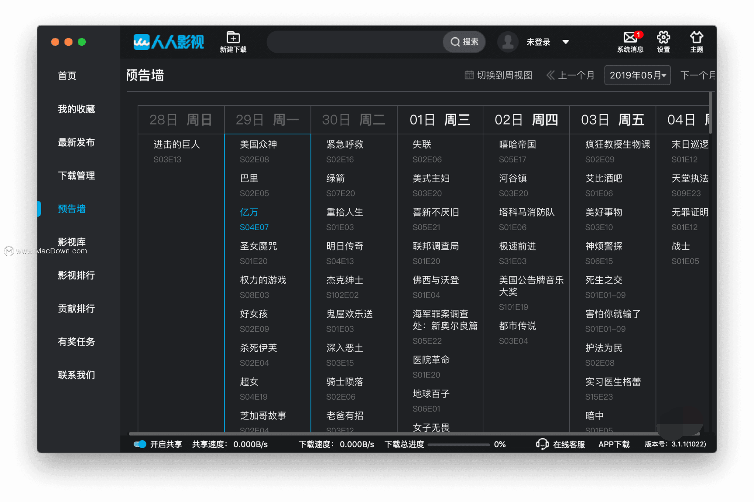
Task: Click into the search input field
Action: (355, 42)
